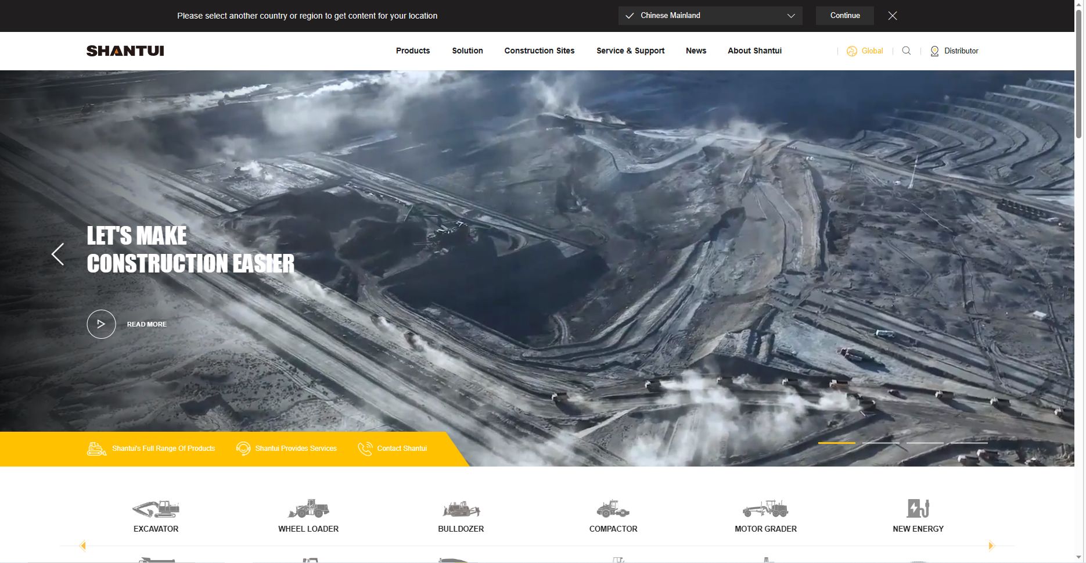Click the Motor Grader product icon
Image resolution: width=1086 pixels, height=563 pixels.
[765, 508]
